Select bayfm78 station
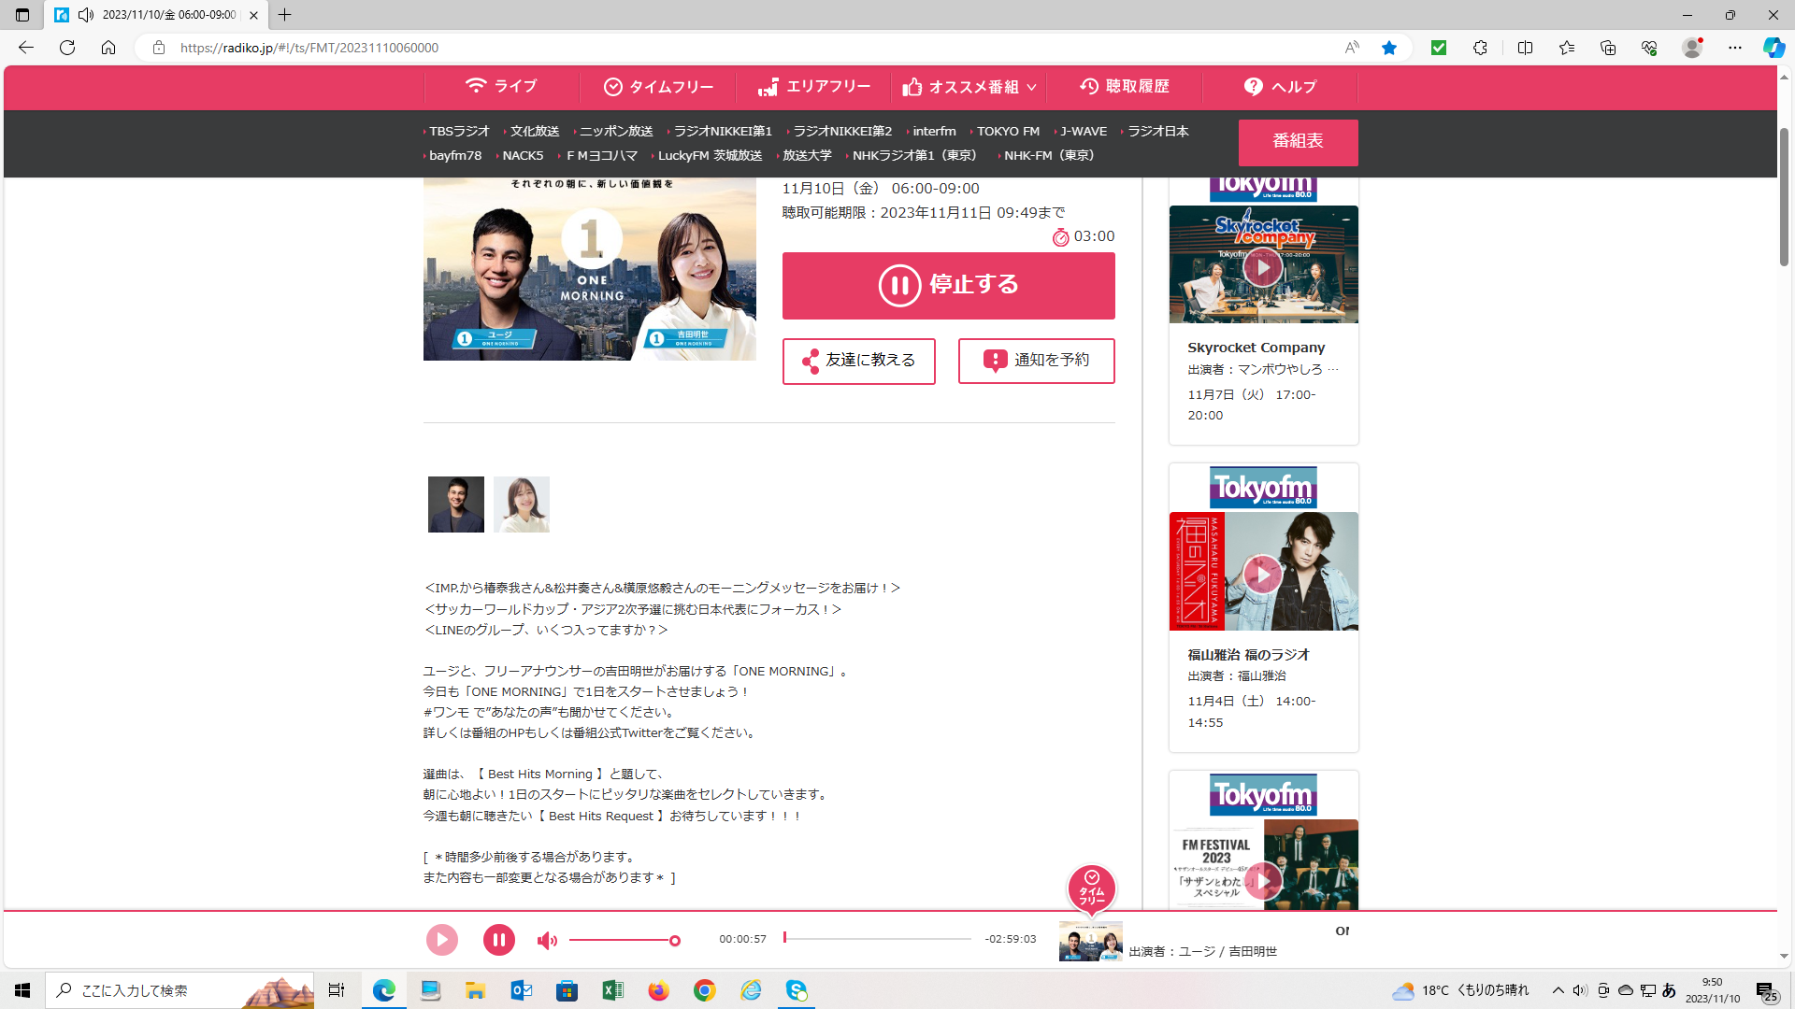The width and height of the screenshot is (1795, 1009). [x=454, y=156]
